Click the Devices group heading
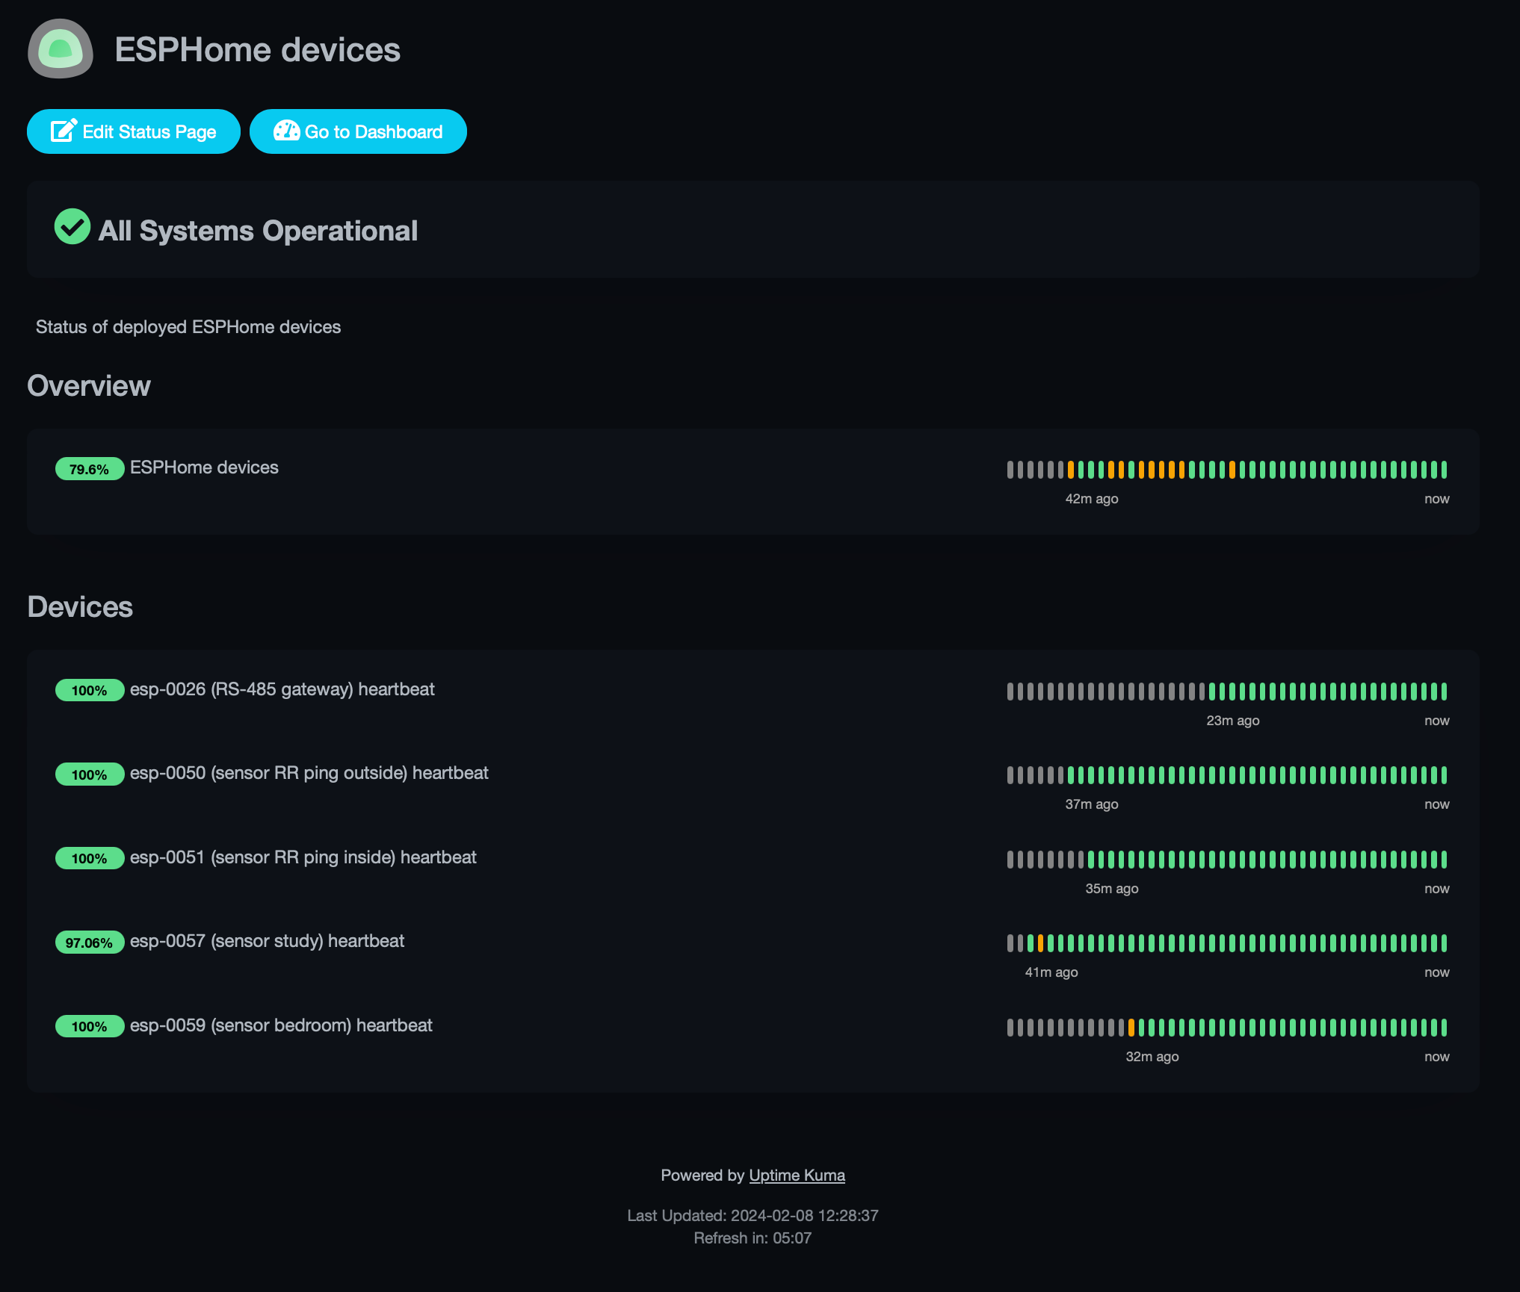 tap(79, 607)
